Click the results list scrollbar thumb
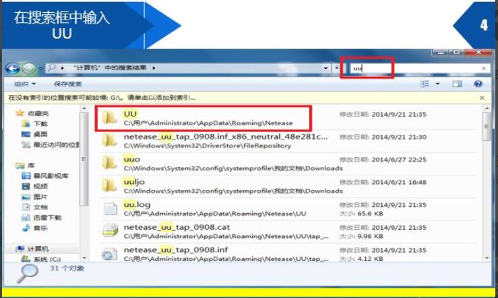Screen dimensions: 498x298 pos(487,127)
